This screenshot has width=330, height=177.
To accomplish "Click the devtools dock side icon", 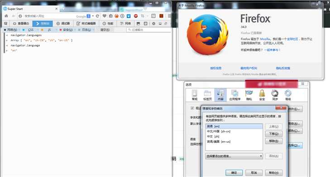I will [x=160, y=24].
